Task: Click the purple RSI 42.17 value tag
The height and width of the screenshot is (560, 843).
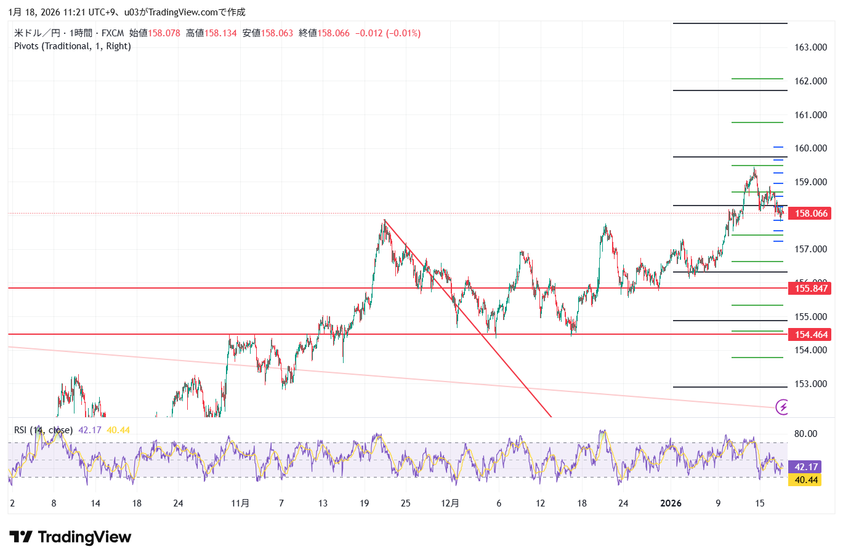Action: click(x=806, y=467)
